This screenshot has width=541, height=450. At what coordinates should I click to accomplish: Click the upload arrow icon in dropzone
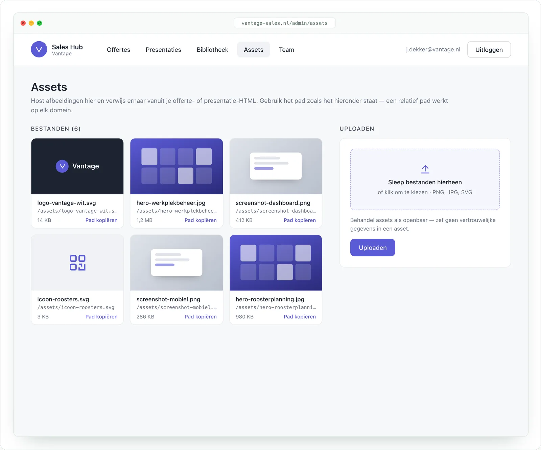tap(425, 169)
